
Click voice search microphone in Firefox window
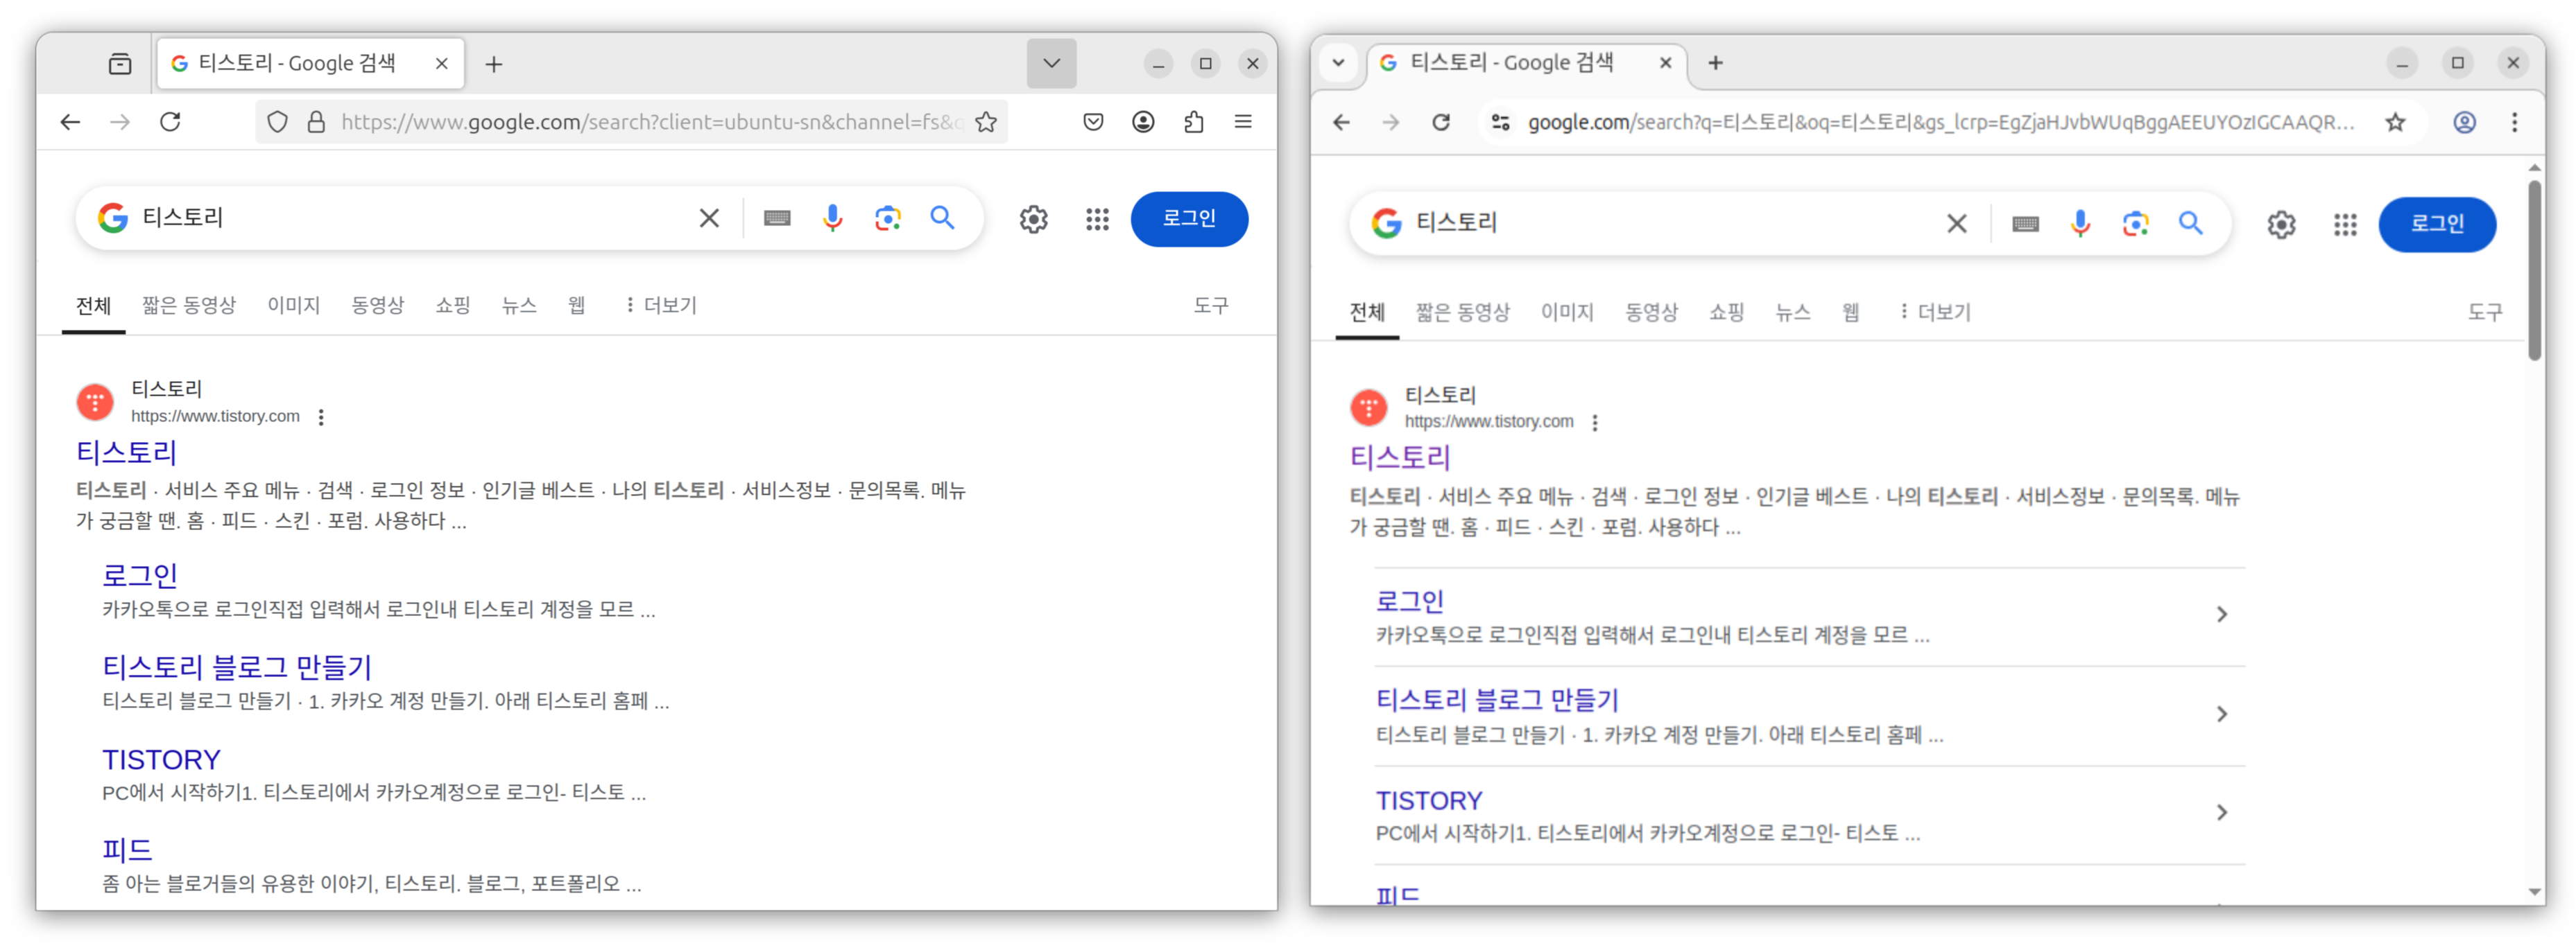pos(832,218)
